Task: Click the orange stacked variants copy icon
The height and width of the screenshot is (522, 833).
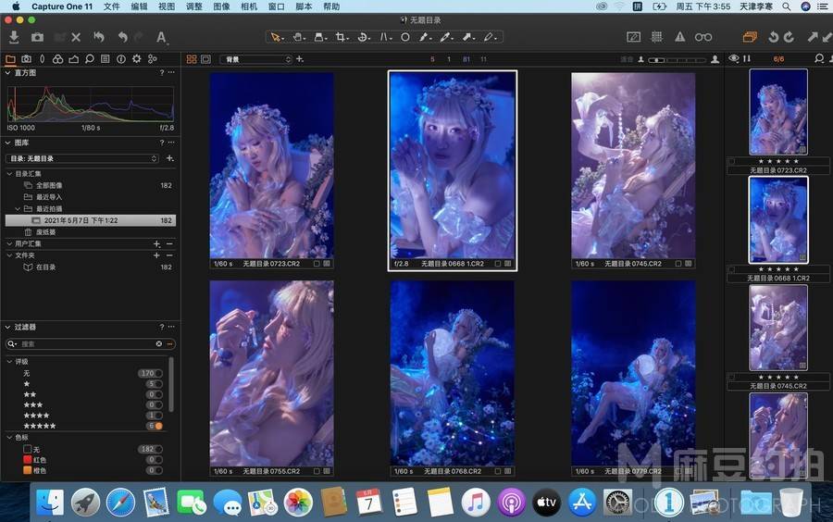Action: (750, 37)
